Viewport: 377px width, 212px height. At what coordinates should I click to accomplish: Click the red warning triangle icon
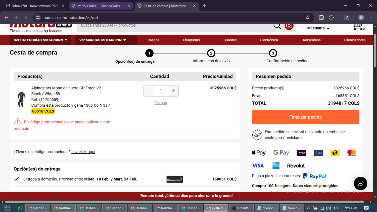coord(18,122)
